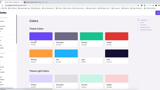The image size is (160, 90).
Task: Open the easetemplate-blog bookmarks folder
Action: 24,8
